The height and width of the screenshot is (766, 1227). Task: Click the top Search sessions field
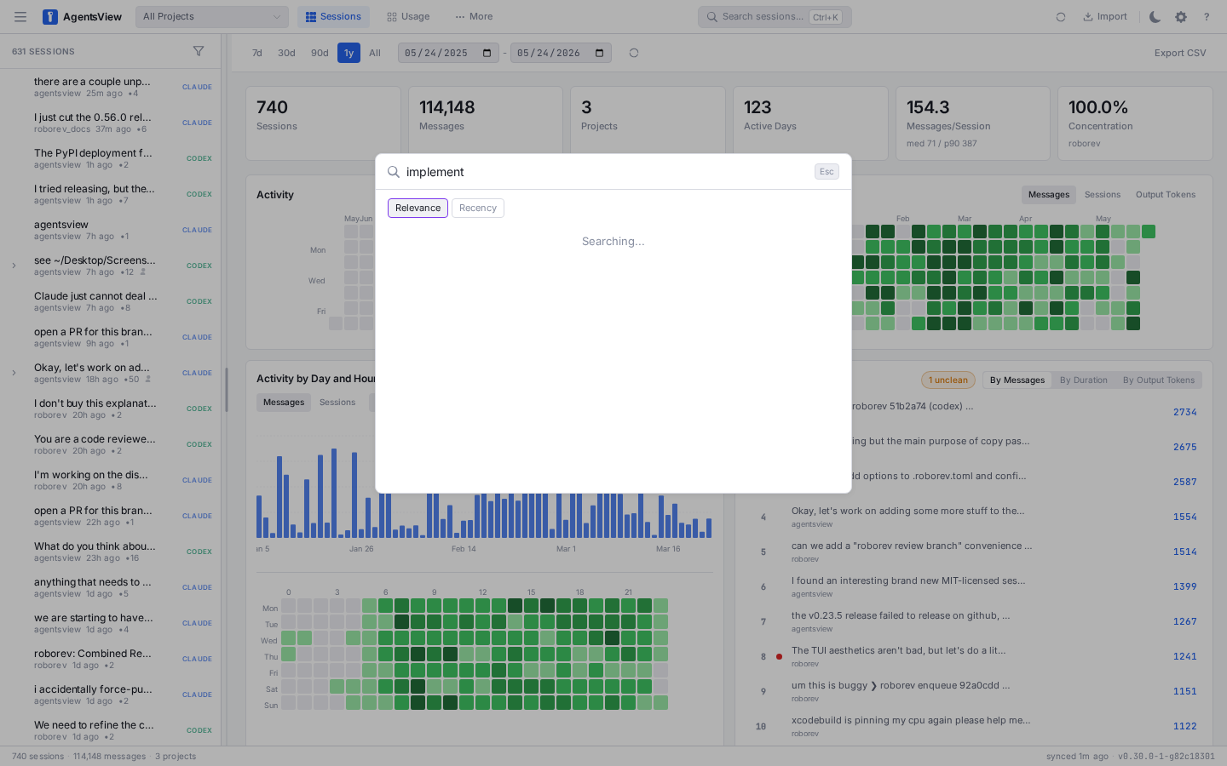(775, 17)
